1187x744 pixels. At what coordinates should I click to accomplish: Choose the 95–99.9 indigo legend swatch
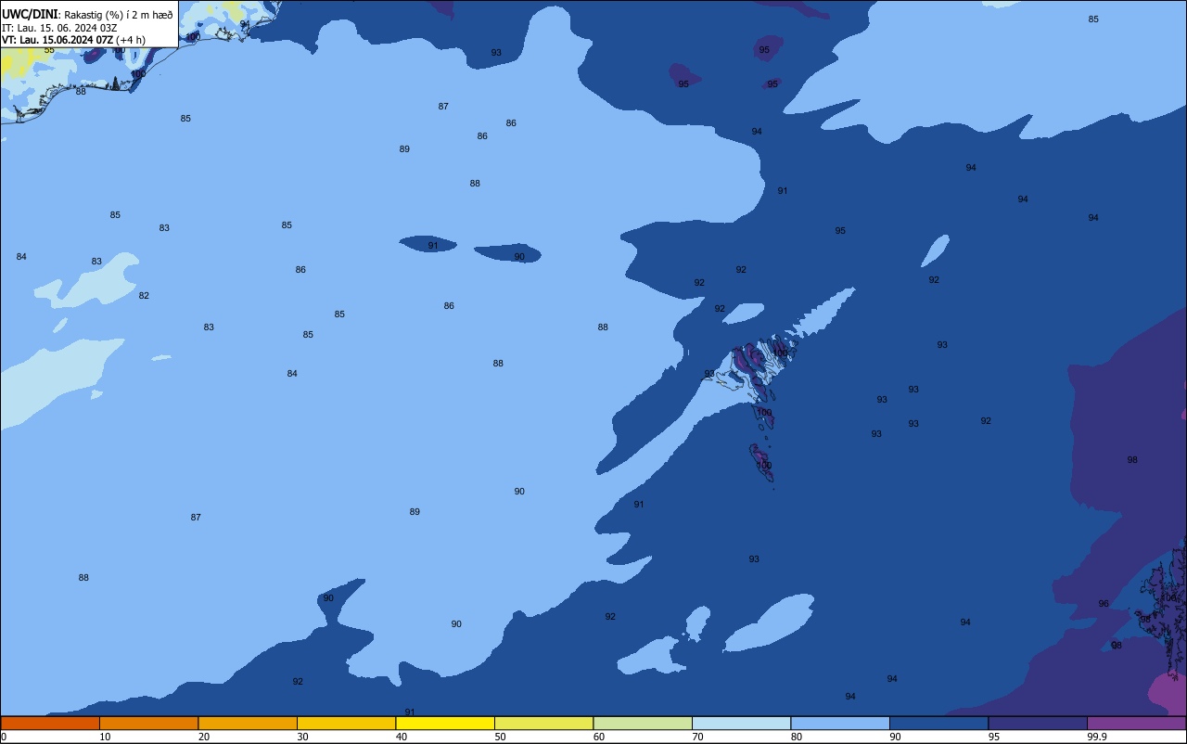tap(1038, 723)
